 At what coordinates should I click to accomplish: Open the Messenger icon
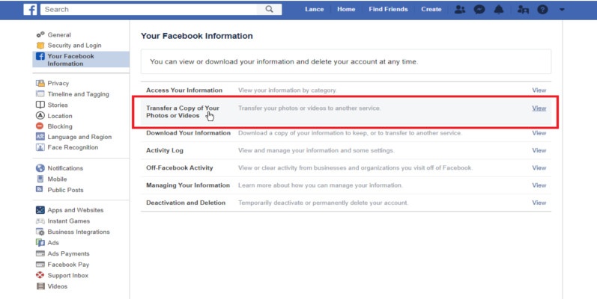point(479,10)
